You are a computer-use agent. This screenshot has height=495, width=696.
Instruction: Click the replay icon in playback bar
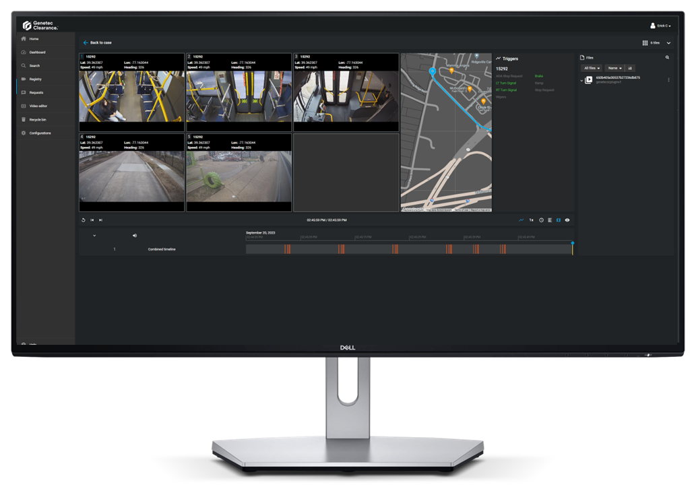83,220
